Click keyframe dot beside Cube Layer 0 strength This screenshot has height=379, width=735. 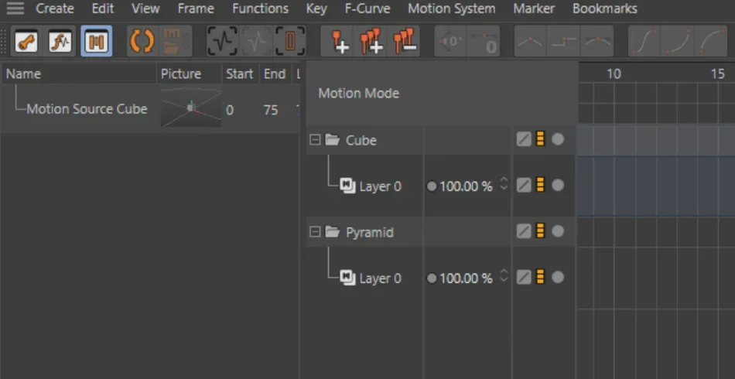pos(432,186)
